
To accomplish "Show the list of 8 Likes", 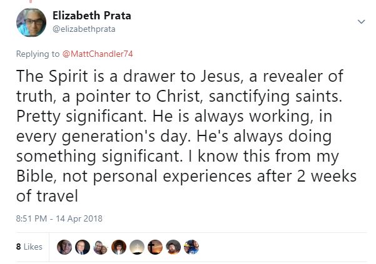I will point(29,247).
